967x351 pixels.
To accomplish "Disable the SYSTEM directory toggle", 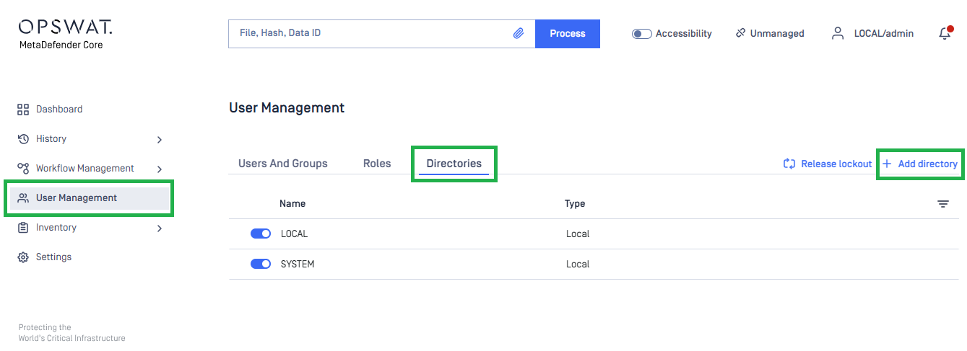I will click(260, 264).
